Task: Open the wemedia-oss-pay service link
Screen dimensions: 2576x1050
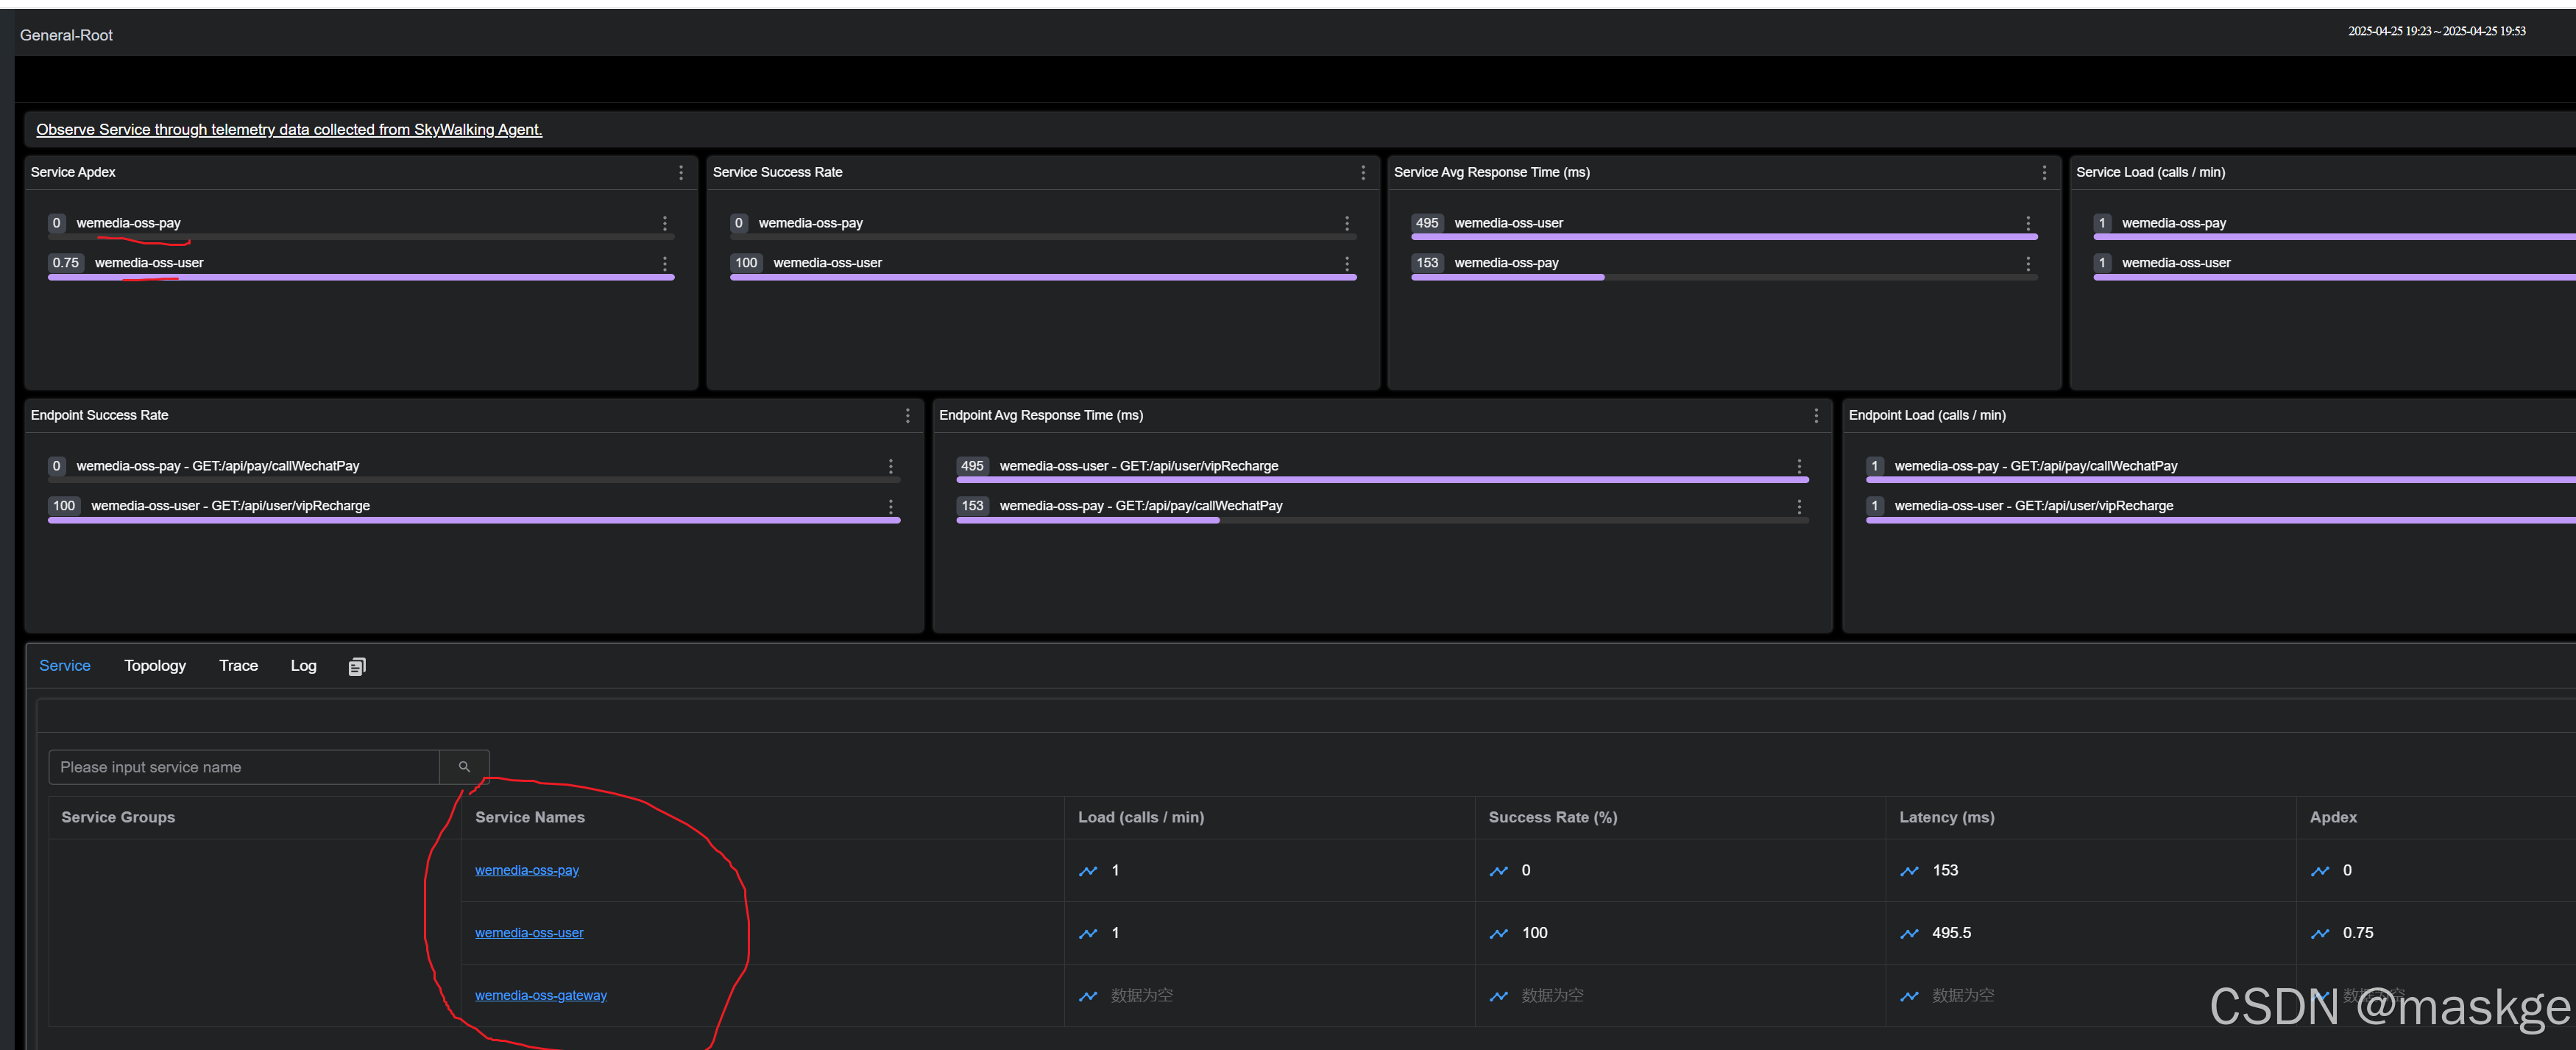Action: click(x=526, y=871)
